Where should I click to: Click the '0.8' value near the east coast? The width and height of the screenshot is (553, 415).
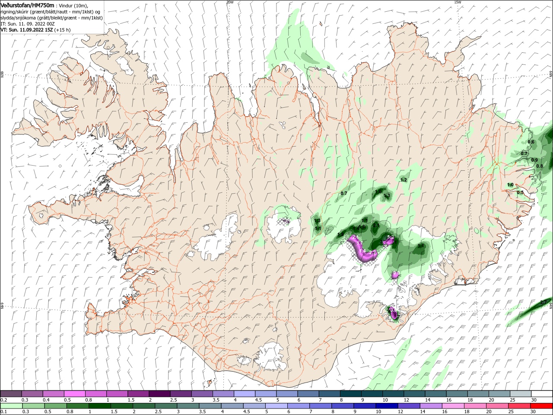(540, 166)
